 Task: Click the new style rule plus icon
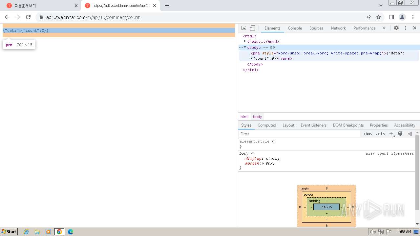click(391, 134)
